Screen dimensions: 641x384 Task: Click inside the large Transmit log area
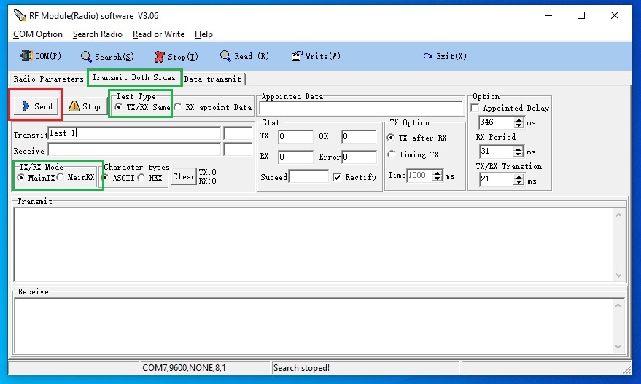click(313, 245)
